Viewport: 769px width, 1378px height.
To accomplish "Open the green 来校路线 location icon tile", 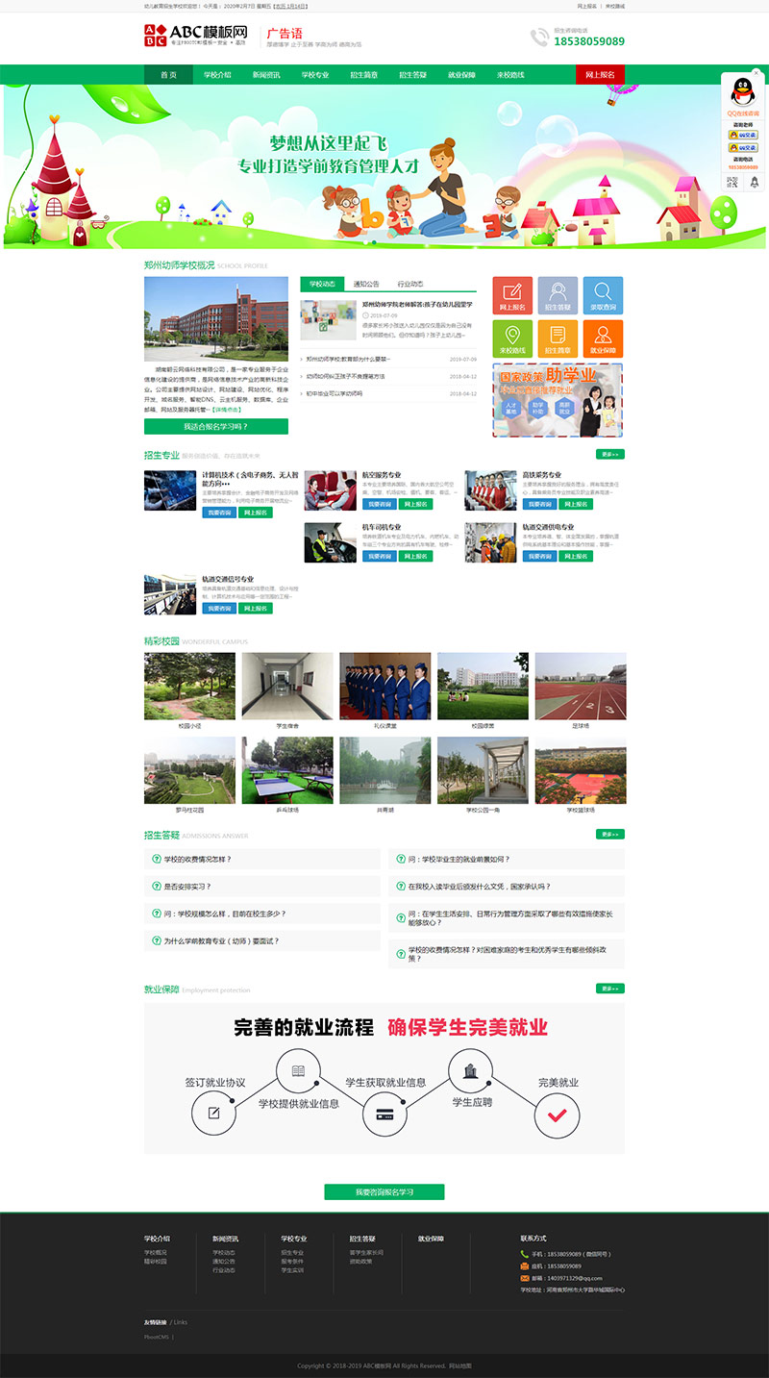I will (512, 338).
